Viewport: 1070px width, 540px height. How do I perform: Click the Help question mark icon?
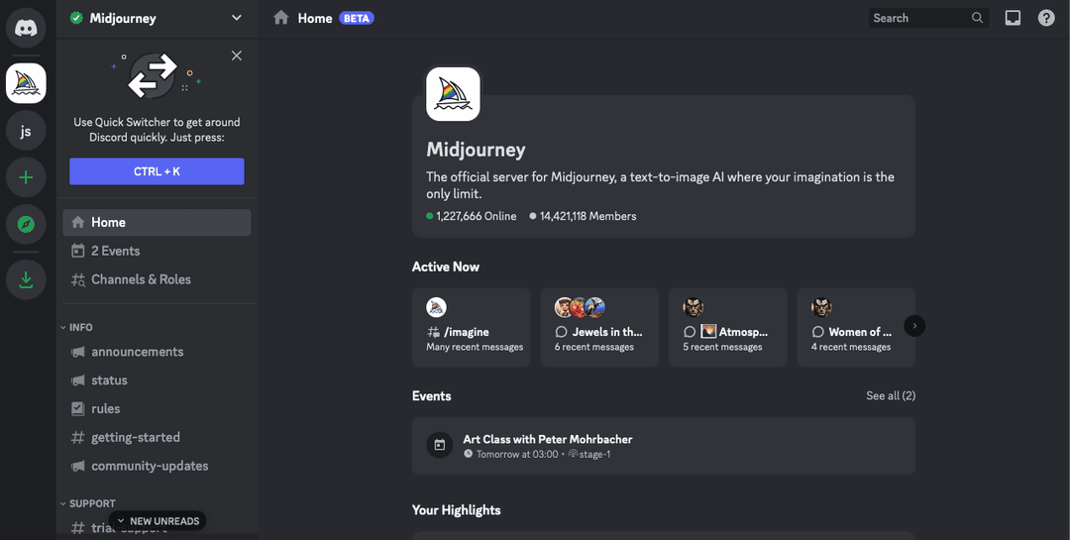[1046, 18]
